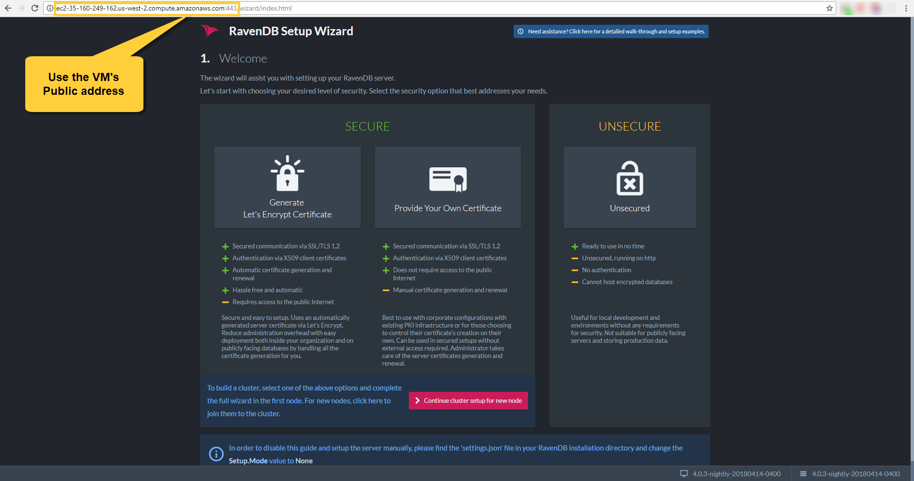Click the site info icon in address bar

pyautogui.click(x=50, y=8)
